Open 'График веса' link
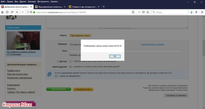This screenshot has width=205, height=109. point(13,70)
